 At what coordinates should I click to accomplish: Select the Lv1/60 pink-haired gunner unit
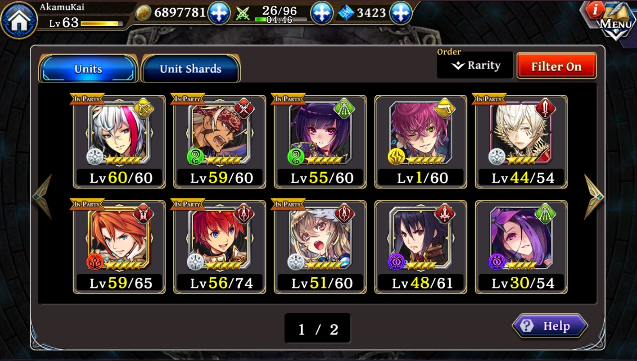pos(421,141)
